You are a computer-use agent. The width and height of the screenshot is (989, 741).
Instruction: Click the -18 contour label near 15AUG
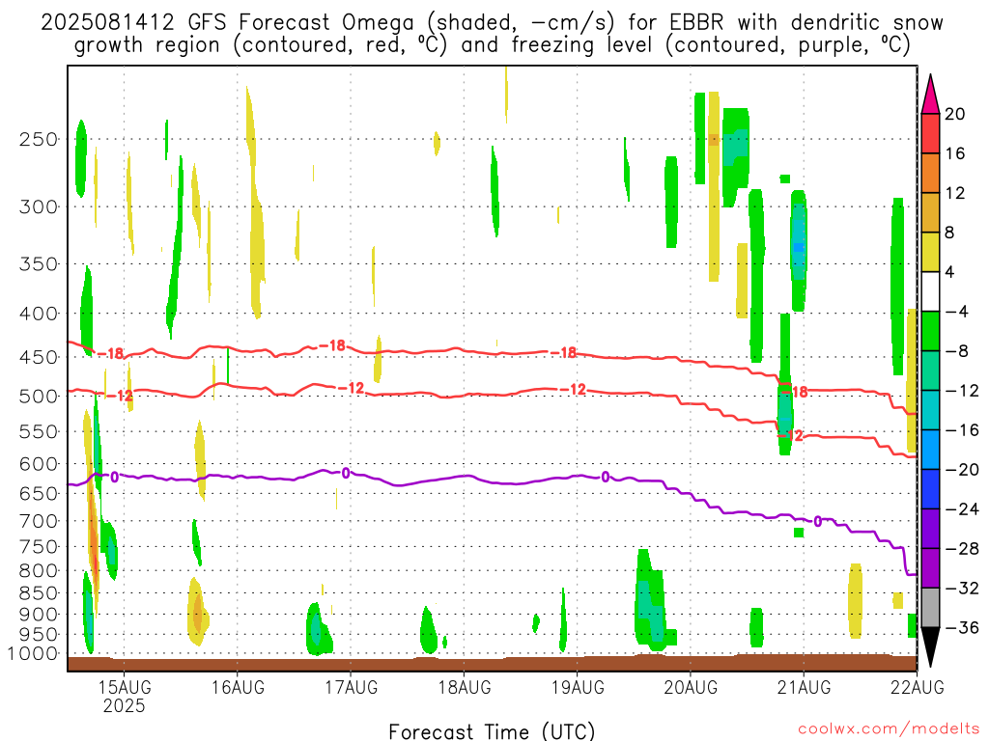coord(111,353)
